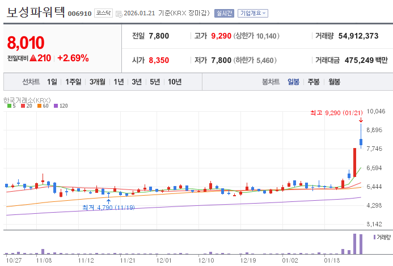Click the 12/01 date axis label
The height and width of the screenshot is (266, 393).
tap(164, 260)
